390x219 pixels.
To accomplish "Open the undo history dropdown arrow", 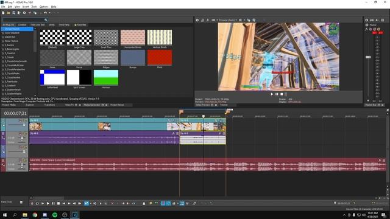I will [49, 13].
